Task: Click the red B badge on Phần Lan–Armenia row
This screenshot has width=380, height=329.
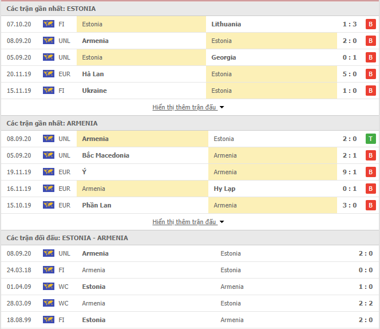Action: 370,205
